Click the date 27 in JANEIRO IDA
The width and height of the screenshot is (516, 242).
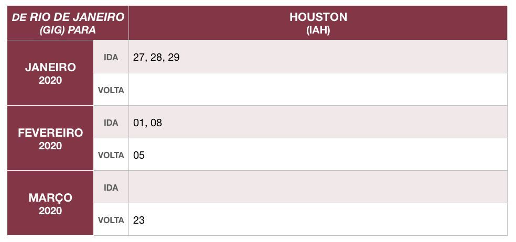pyautogui.click(x=138, y=57)
